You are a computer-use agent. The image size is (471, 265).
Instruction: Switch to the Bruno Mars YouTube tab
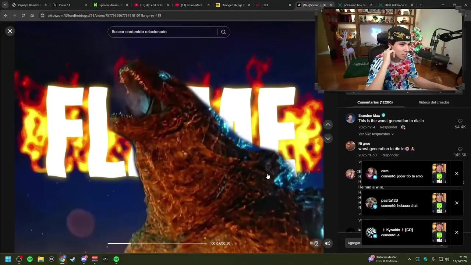(192, 5)
